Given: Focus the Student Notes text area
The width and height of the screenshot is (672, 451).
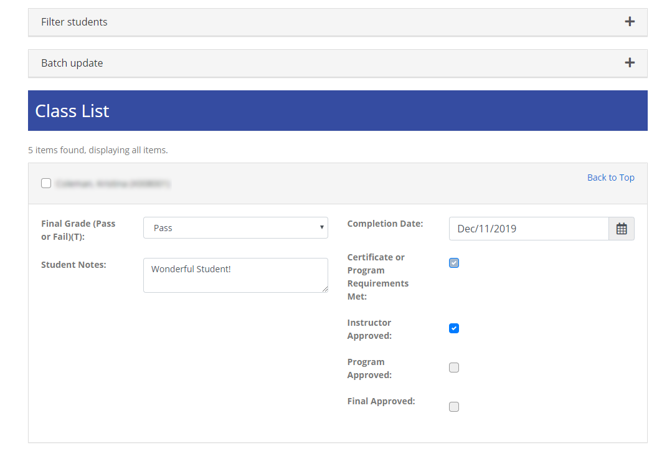Looking at the screenshot, I should [235, 275].
